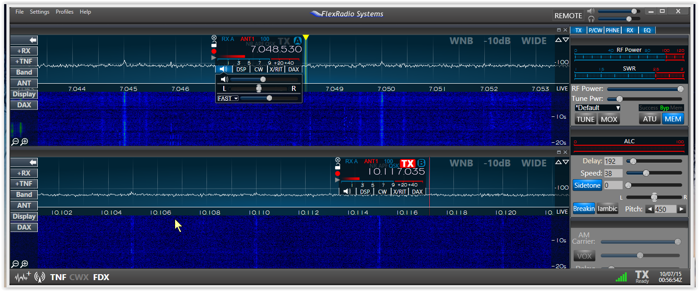Click the record dot icon on slice A
The height and width of the screenshot is (291, 699).
coord(214,51)
